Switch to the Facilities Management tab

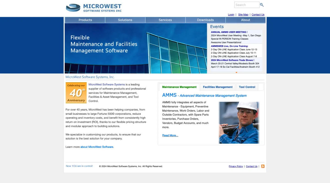(x=218, y=87)
